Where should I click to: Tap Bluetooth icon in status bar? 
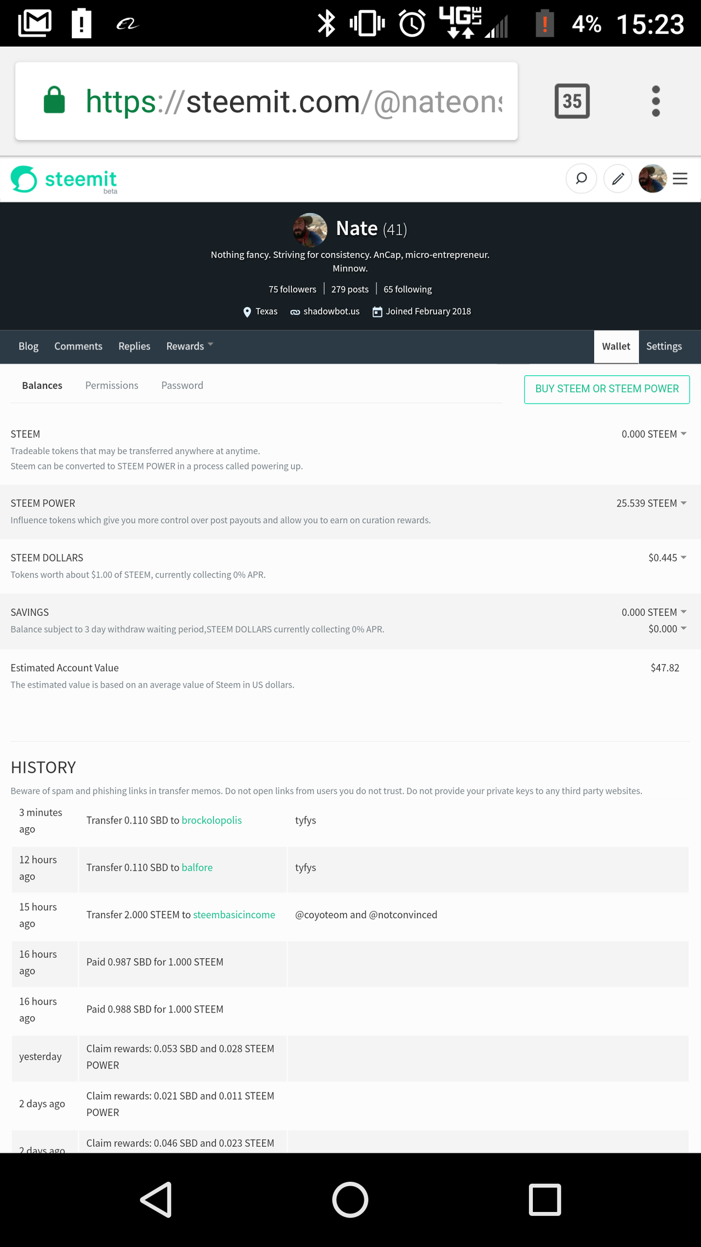point(327,24)
